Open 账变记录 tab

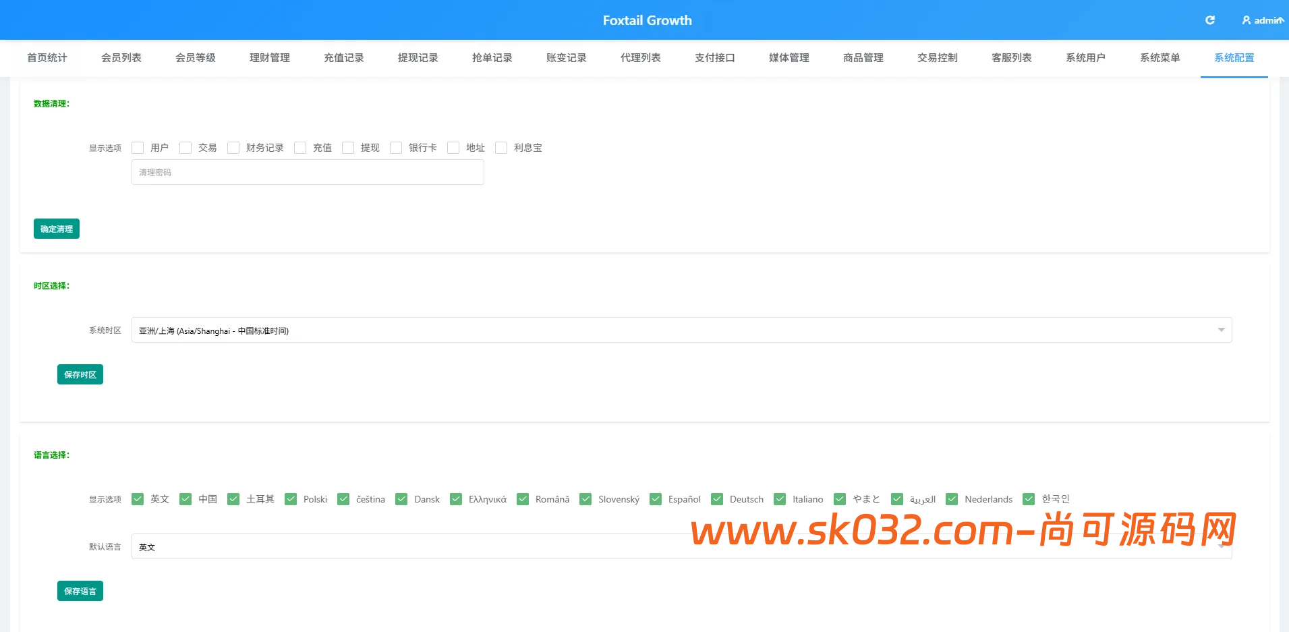tap(567, 58)
